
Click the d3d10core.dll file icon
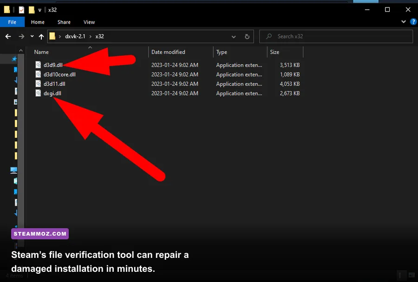pos(38,74)
